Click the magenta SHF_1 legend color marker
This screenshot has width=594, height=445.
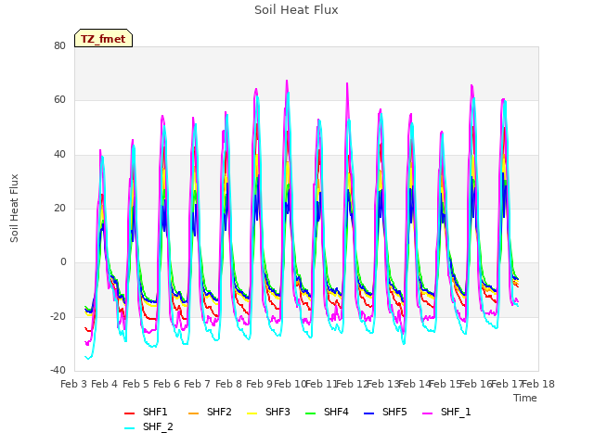pyautogui.click(x=427, y=413)
